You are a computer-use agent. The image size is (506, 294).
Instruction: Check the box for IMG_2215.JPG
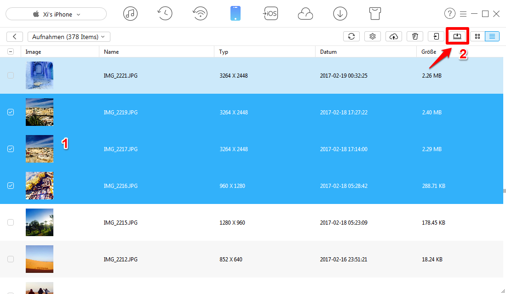click(11, 222)
